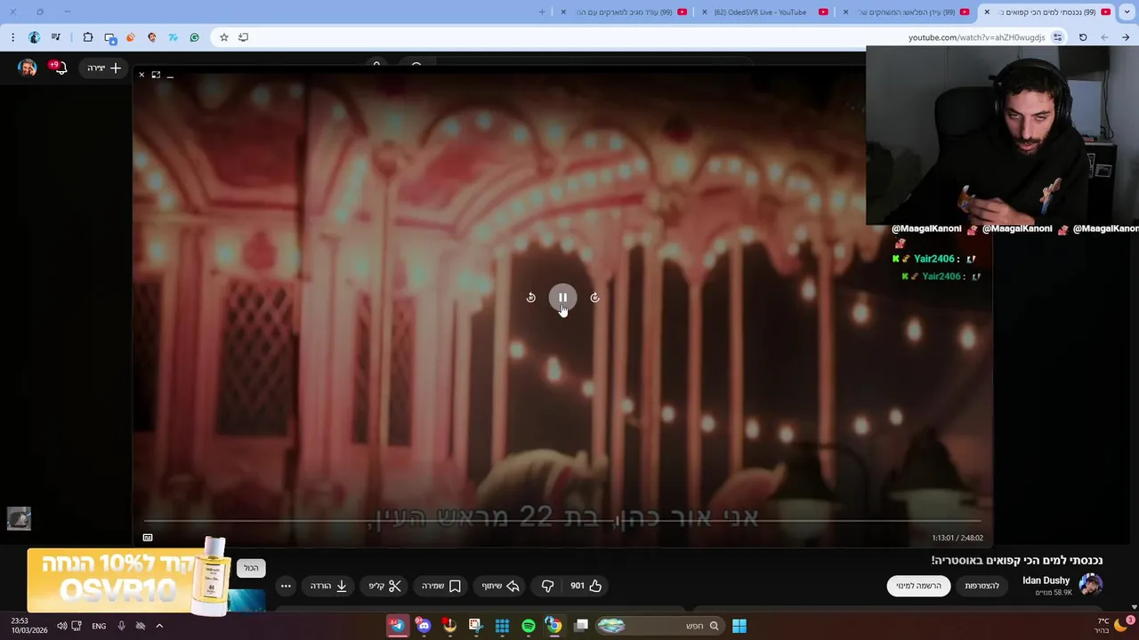The height and width of the screenshot is (640, 1139).
Task: Open the volume control in system tray
Action: pos(62,626)
